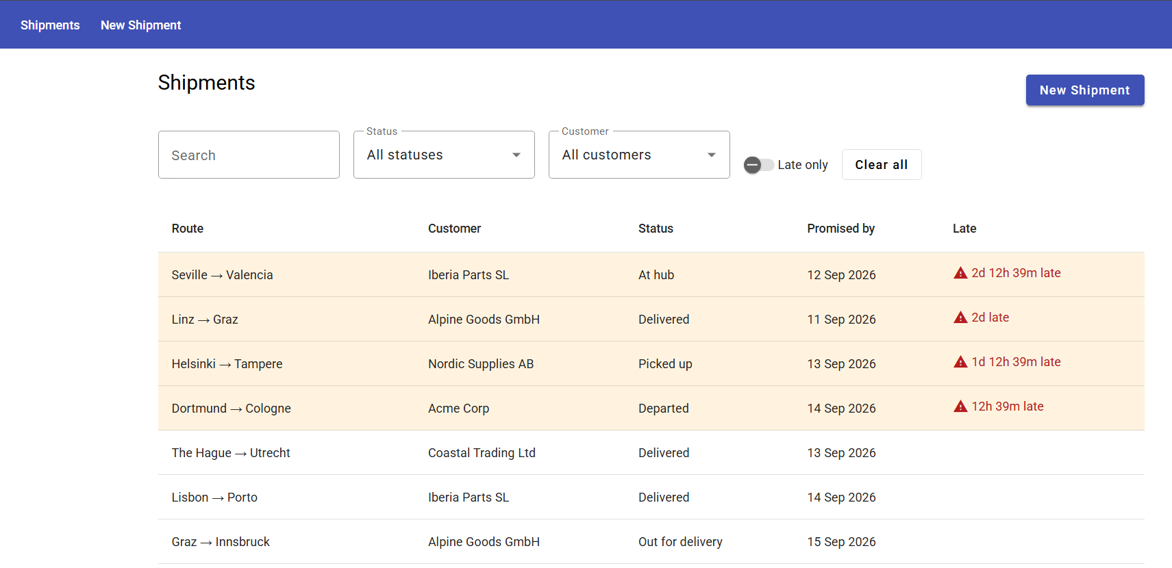Toggle the Late only switch
1172x568 pixels.
click(x=759, y=165)
